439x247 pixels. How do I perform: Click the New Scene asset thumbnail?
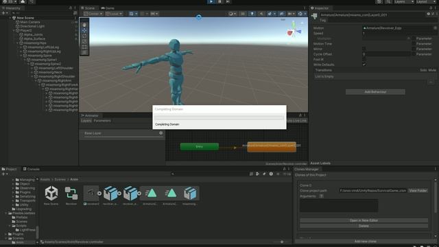click(51, 193)
